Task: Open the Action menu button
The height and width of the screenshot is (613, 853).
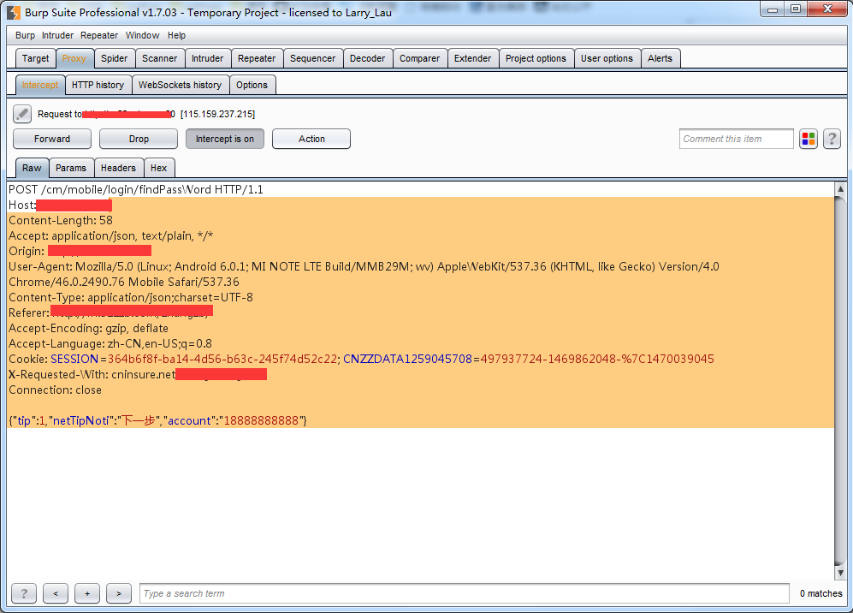Action: 311,139
